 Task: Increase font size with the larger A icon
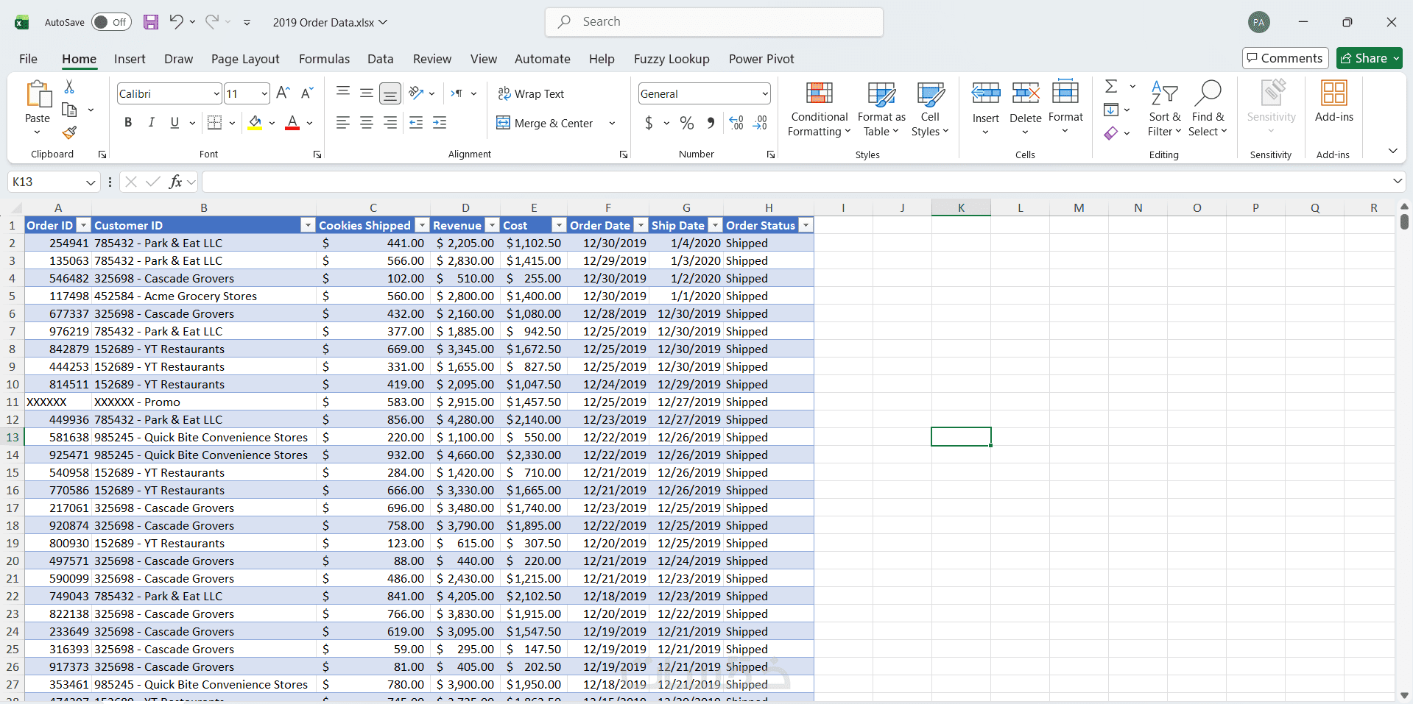[x=283, y=93]
